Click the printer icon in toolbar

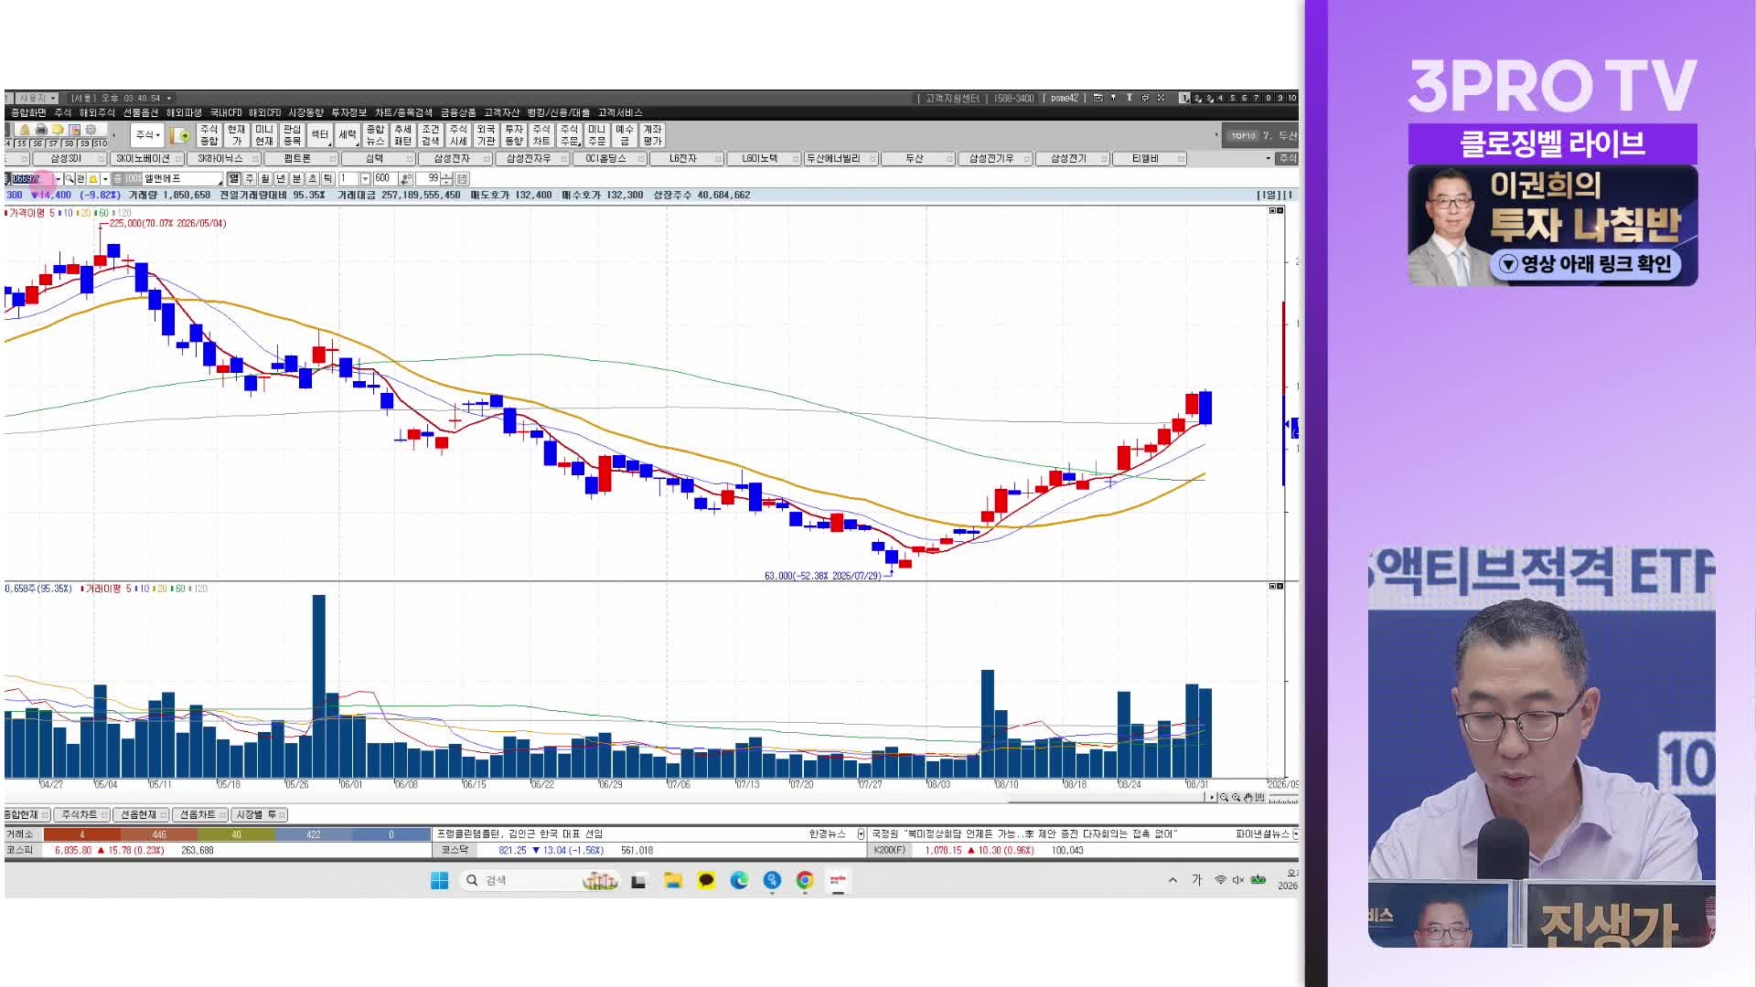(x=41, y=130)
